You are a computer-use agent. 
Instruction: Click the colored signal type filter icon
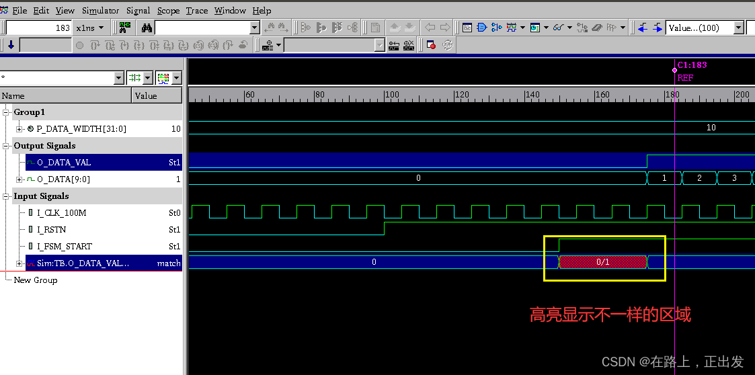click(x=164, y=77)
